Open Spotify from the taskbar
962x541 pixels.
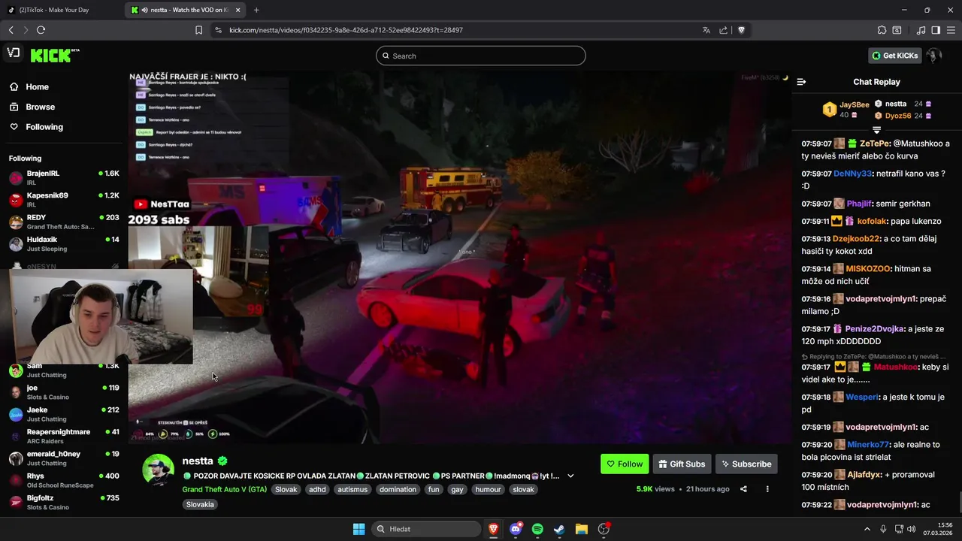537,529
